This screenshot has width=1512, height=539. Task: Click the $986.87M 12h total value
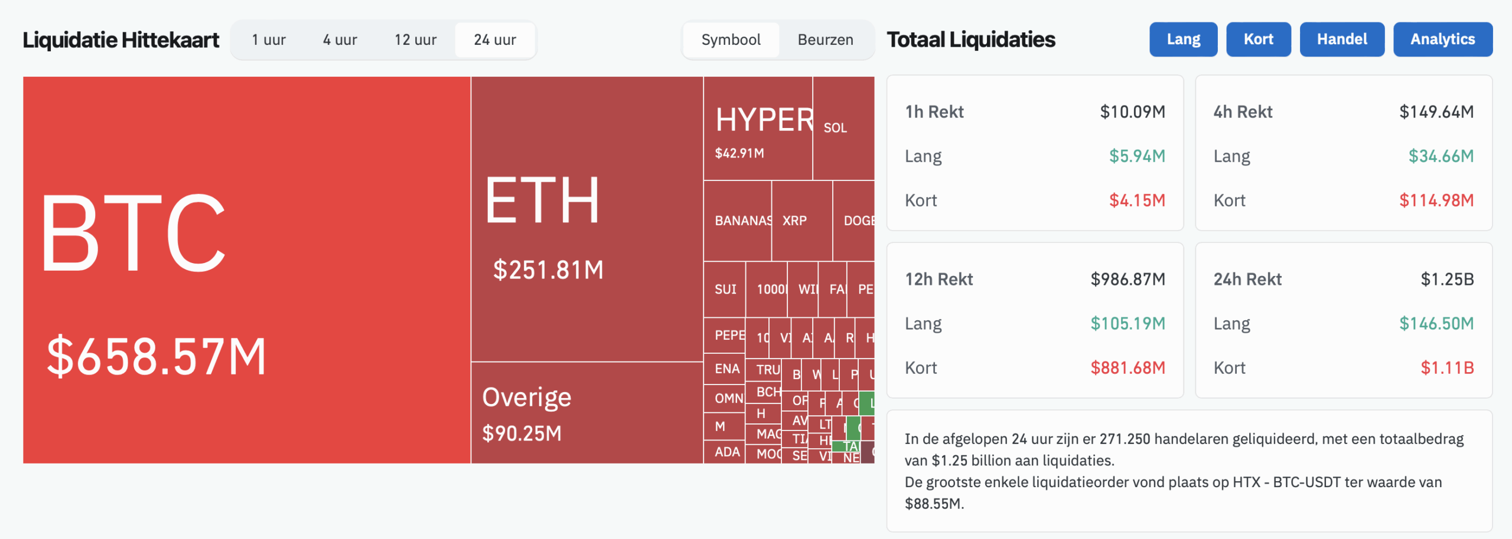pos(1128,280)
